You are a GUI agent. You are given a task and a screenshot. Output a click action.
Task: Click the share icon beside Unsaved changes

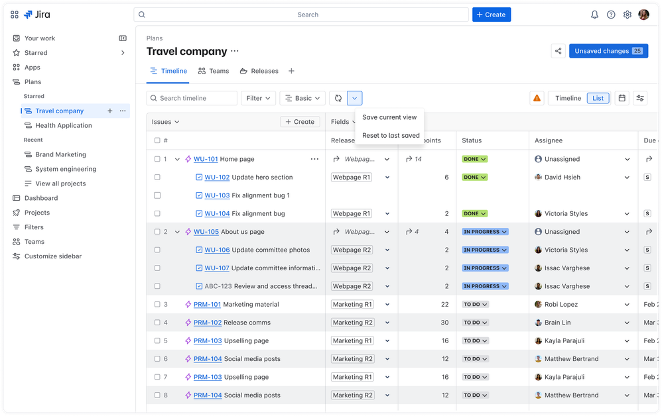558,51
